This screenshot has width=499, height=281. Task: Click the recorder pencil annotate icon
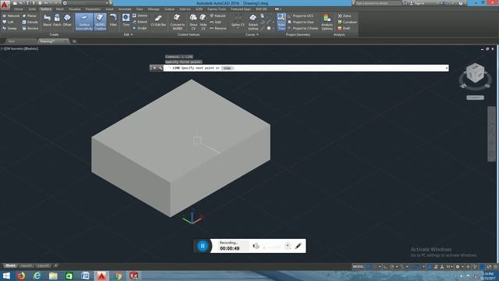point(298,246)
